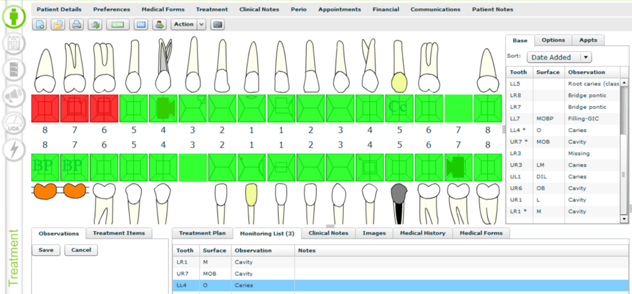The height and width of the screenshot is (294, 632).
Task: Click the new document toolbar icon
Action: 40,25
